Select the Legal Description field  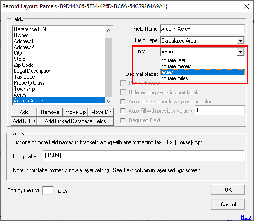click(x=59, y=71)
